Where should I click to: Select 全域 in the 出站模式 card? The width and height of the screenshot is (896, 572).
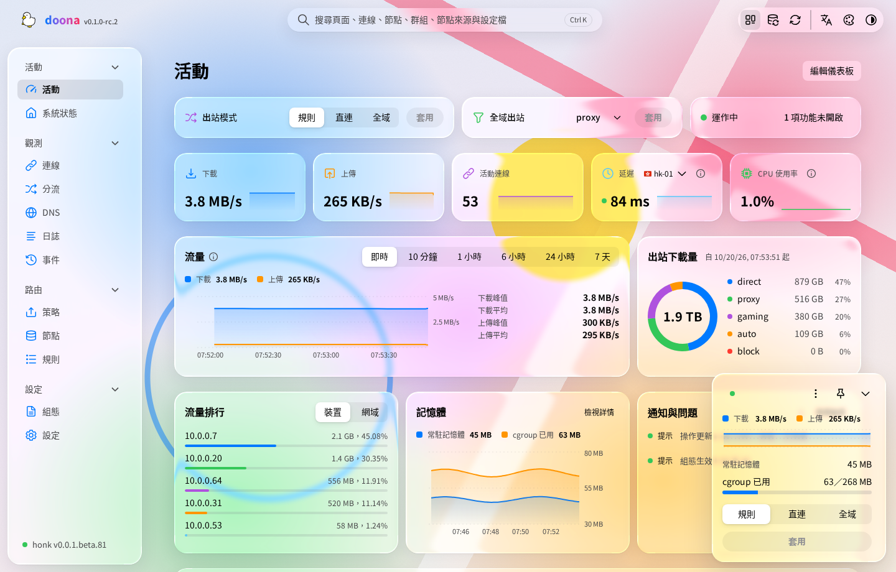tap(381, 118)
